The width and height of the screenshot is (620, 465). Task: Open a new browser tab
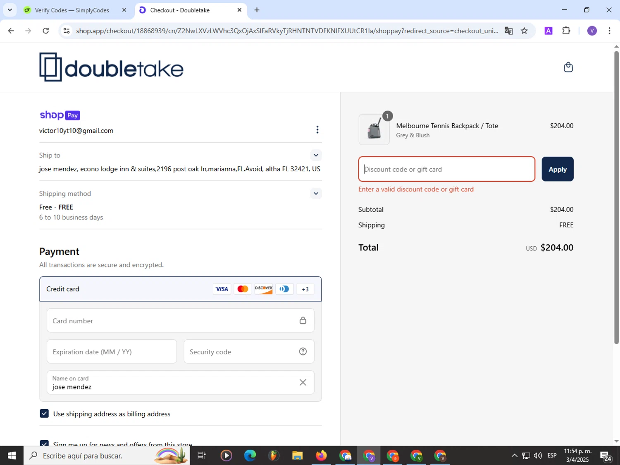(257, 10)
